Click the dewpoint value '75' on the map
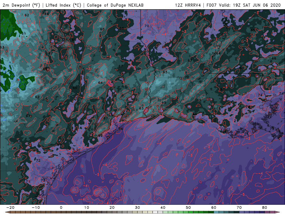 [x=272, y=129]
